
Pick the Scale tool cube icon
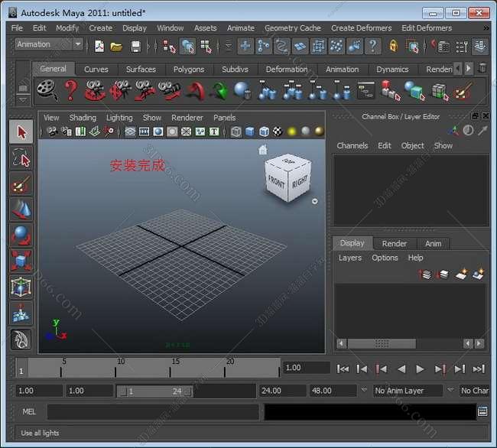(21, 261)
